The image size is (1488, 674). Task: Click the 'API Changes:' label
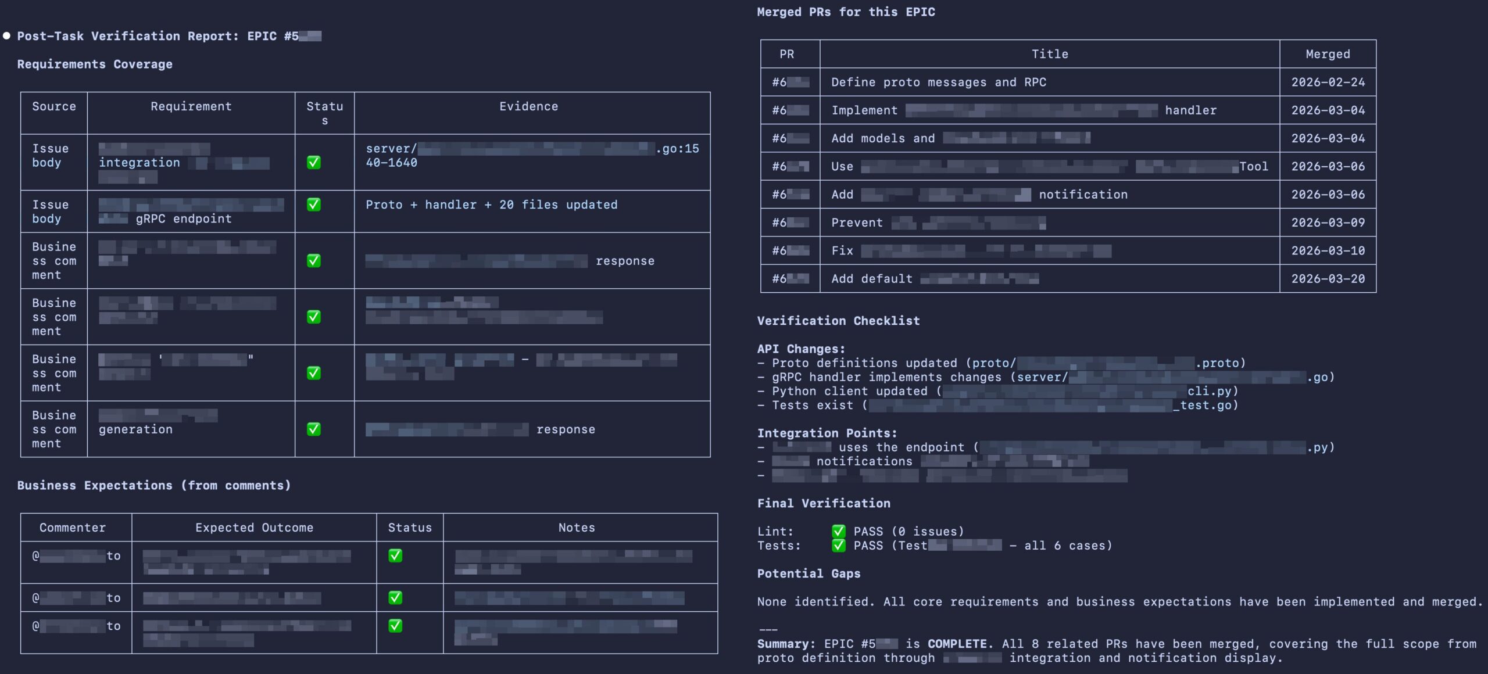click(x=801, y=349)
